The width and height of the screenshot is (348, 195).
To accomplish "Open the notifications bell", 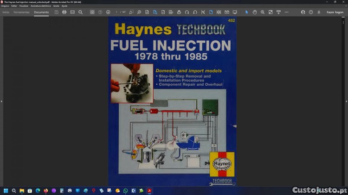I will 319,12.
